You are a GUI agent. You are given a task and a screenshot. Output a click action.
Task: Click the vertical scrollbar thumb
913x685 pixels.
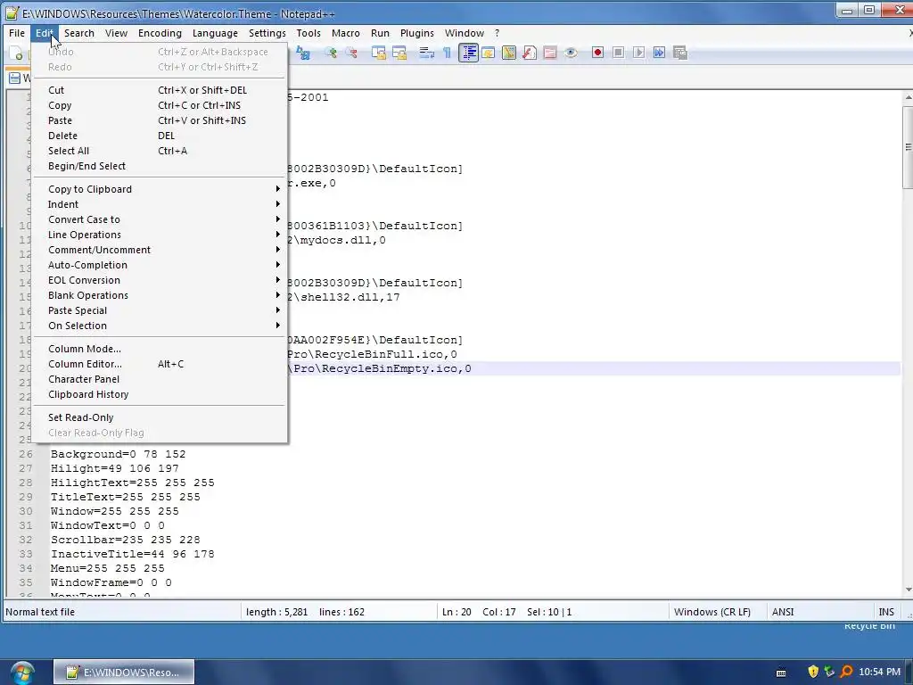pyautogui.click(x=908, y=147)
